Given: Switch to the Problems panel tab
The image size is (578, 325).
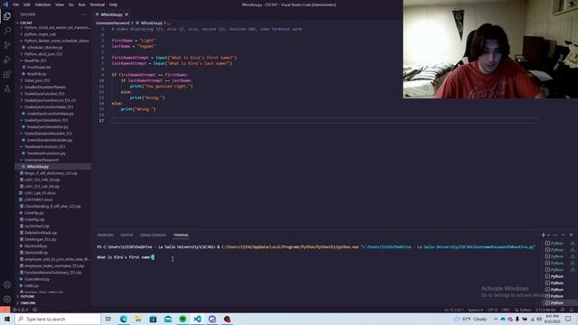Looking at the screenshot, I should (x=106, y=235).
